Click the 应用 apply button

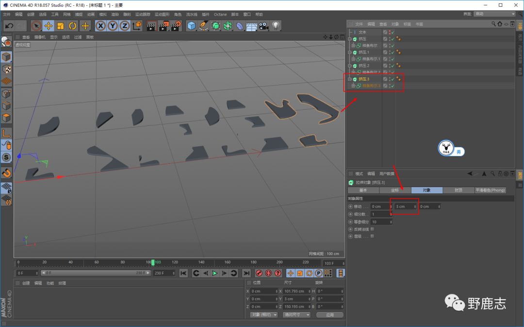point(330,315)
